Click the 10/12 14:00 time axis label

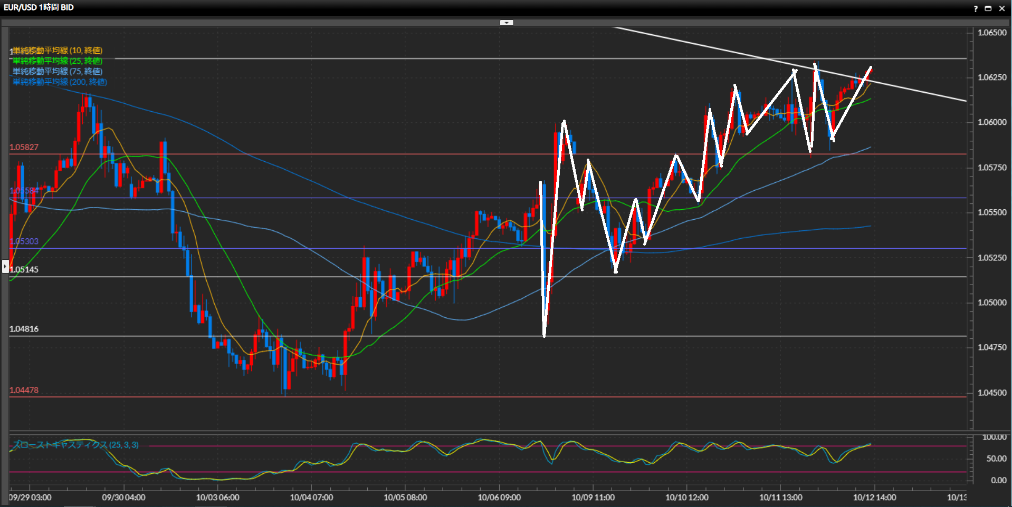(x=874, y=498)
